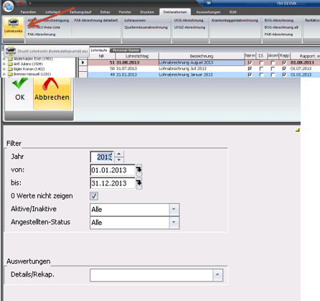Expand the Bigler Roman tree node

pos(4,69)
